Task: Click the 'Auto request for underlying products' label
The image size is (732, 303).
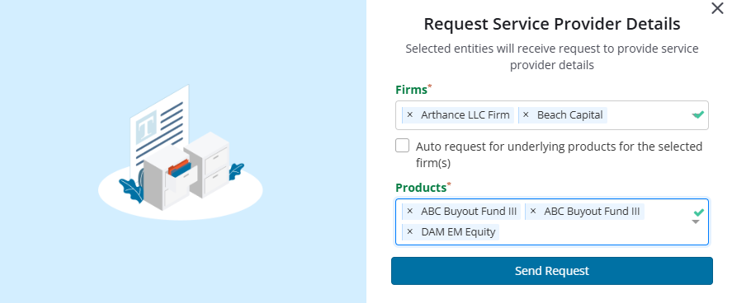Action: [x=559, y=155]
